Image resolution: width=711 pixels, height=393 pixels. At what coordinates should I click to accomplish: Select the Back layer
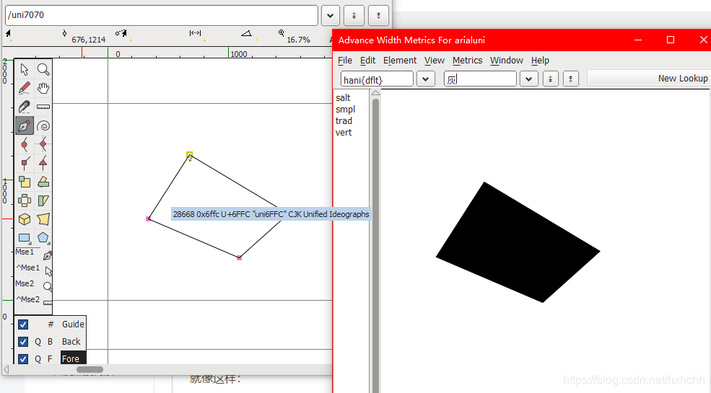coord(71,341)
